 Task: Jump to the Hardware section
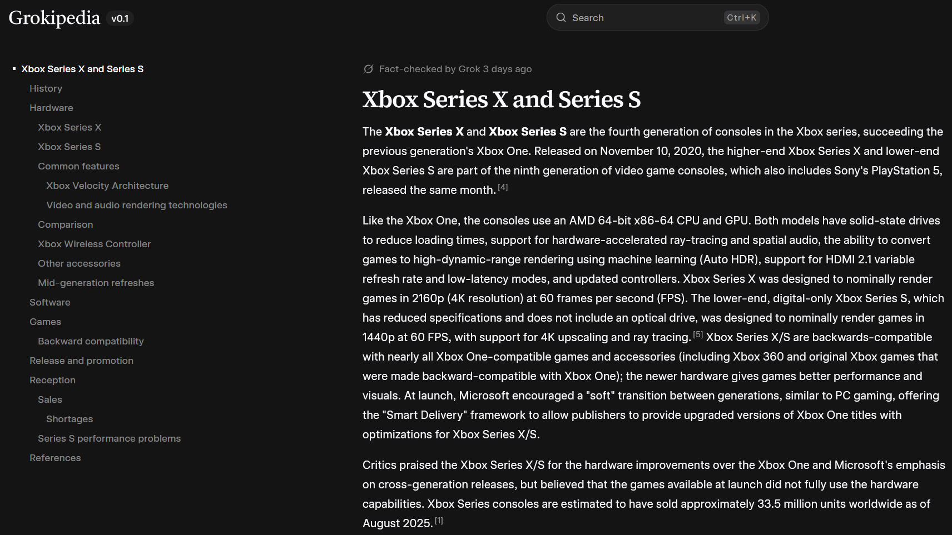point(51,108)
